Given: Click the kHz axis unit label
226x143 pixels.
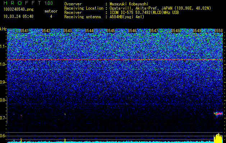Looking at the screenshot, I should (3, 29).
